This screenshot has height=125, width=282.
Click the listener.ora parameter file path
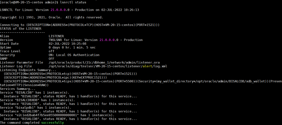[104, 63]
